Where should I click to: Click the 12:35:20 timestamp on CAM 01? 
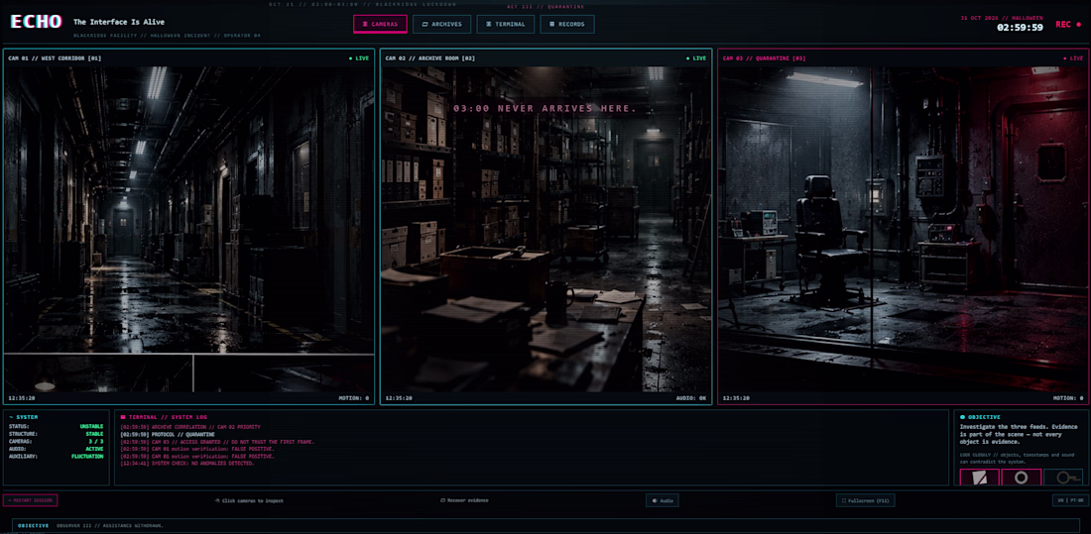(x=22, y=398)
